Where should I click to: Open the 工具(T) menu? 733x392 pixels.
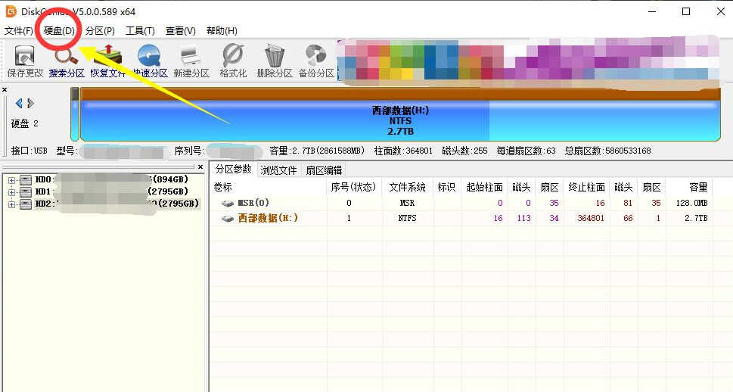[x=140, y=31]
